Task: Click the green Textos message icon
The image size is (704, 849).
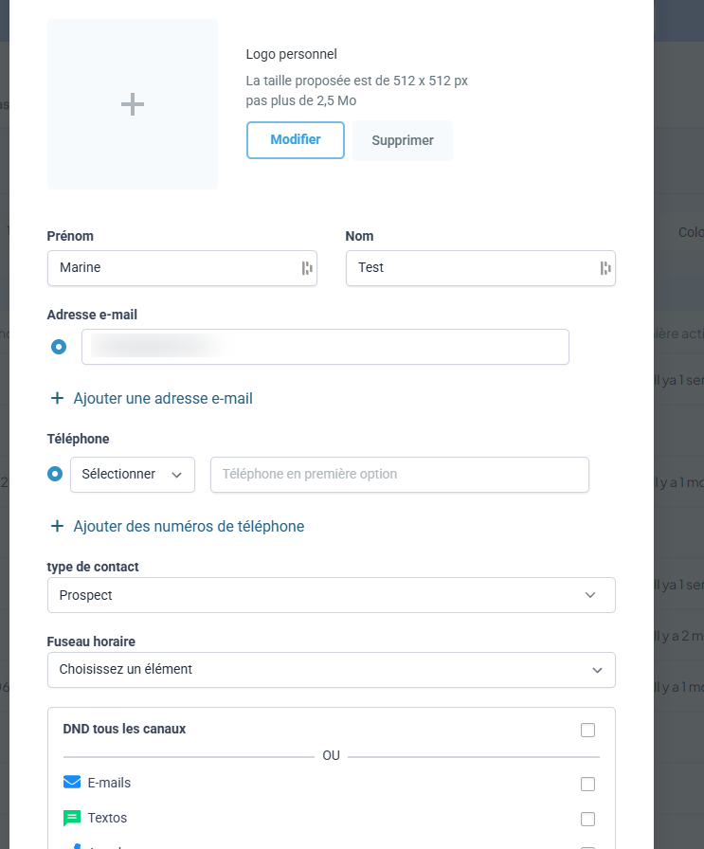Action: pos(72,818)
